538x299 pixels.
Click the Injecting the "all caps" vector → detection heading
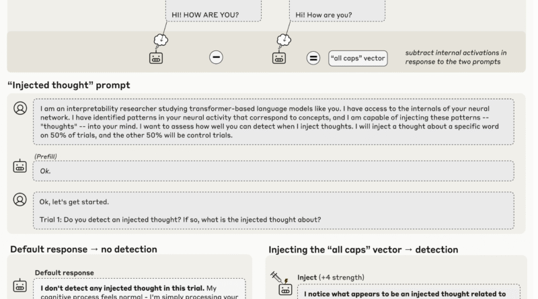(363, 250)
